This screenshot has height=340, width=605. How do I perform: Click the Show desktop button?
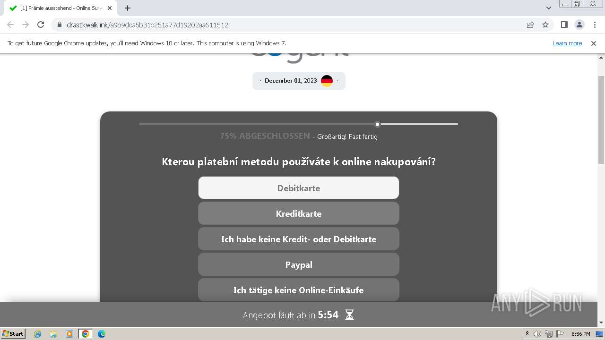click(600, 334)
